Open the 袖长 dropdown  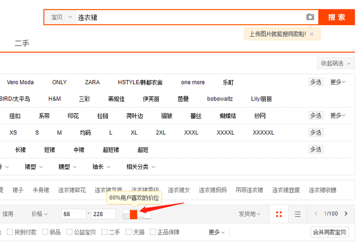pyautogui.click(x=101, y=167)
